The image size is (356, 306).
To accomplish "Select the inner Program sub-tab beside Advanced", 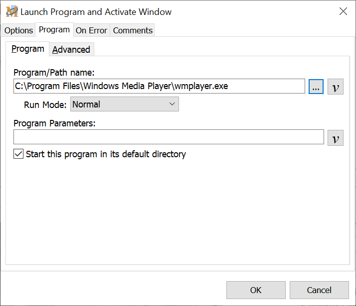I will pos(28,49).
